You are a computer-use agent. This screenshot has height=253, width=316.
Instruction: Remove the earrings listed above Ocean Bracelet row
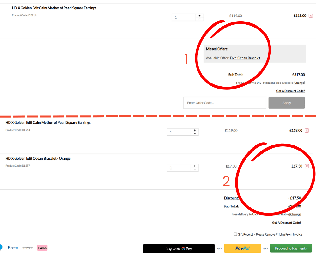(307, 130)
